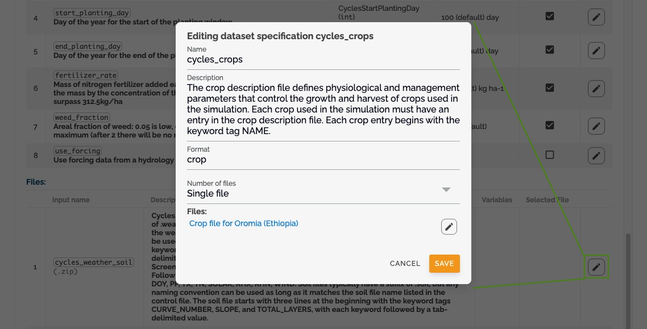Open Crop file for Oromia (Ethiopia) link
Viewport: 647px width, 329px height.
click(243, 223)
